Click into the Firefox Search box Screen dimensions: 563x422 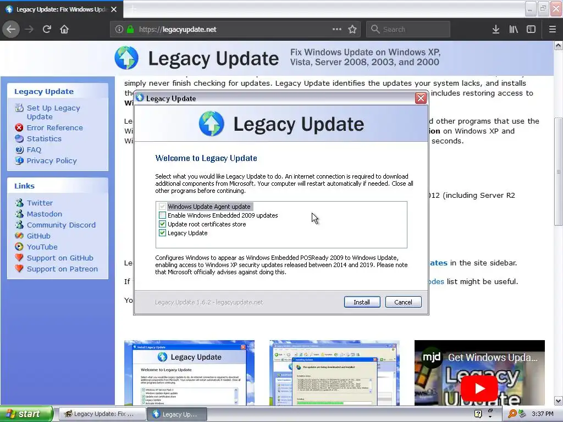[x=408, y=29]
